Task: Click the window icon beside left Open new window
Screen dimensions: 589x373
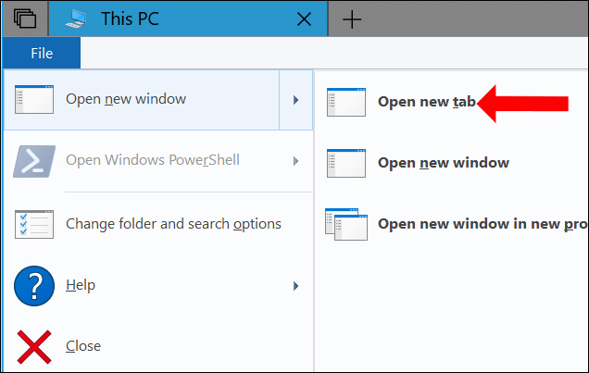Action: tap(34, 99)
